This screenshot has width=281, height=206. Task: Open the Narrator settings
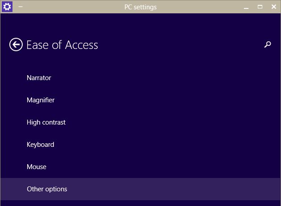pos(39,78)
